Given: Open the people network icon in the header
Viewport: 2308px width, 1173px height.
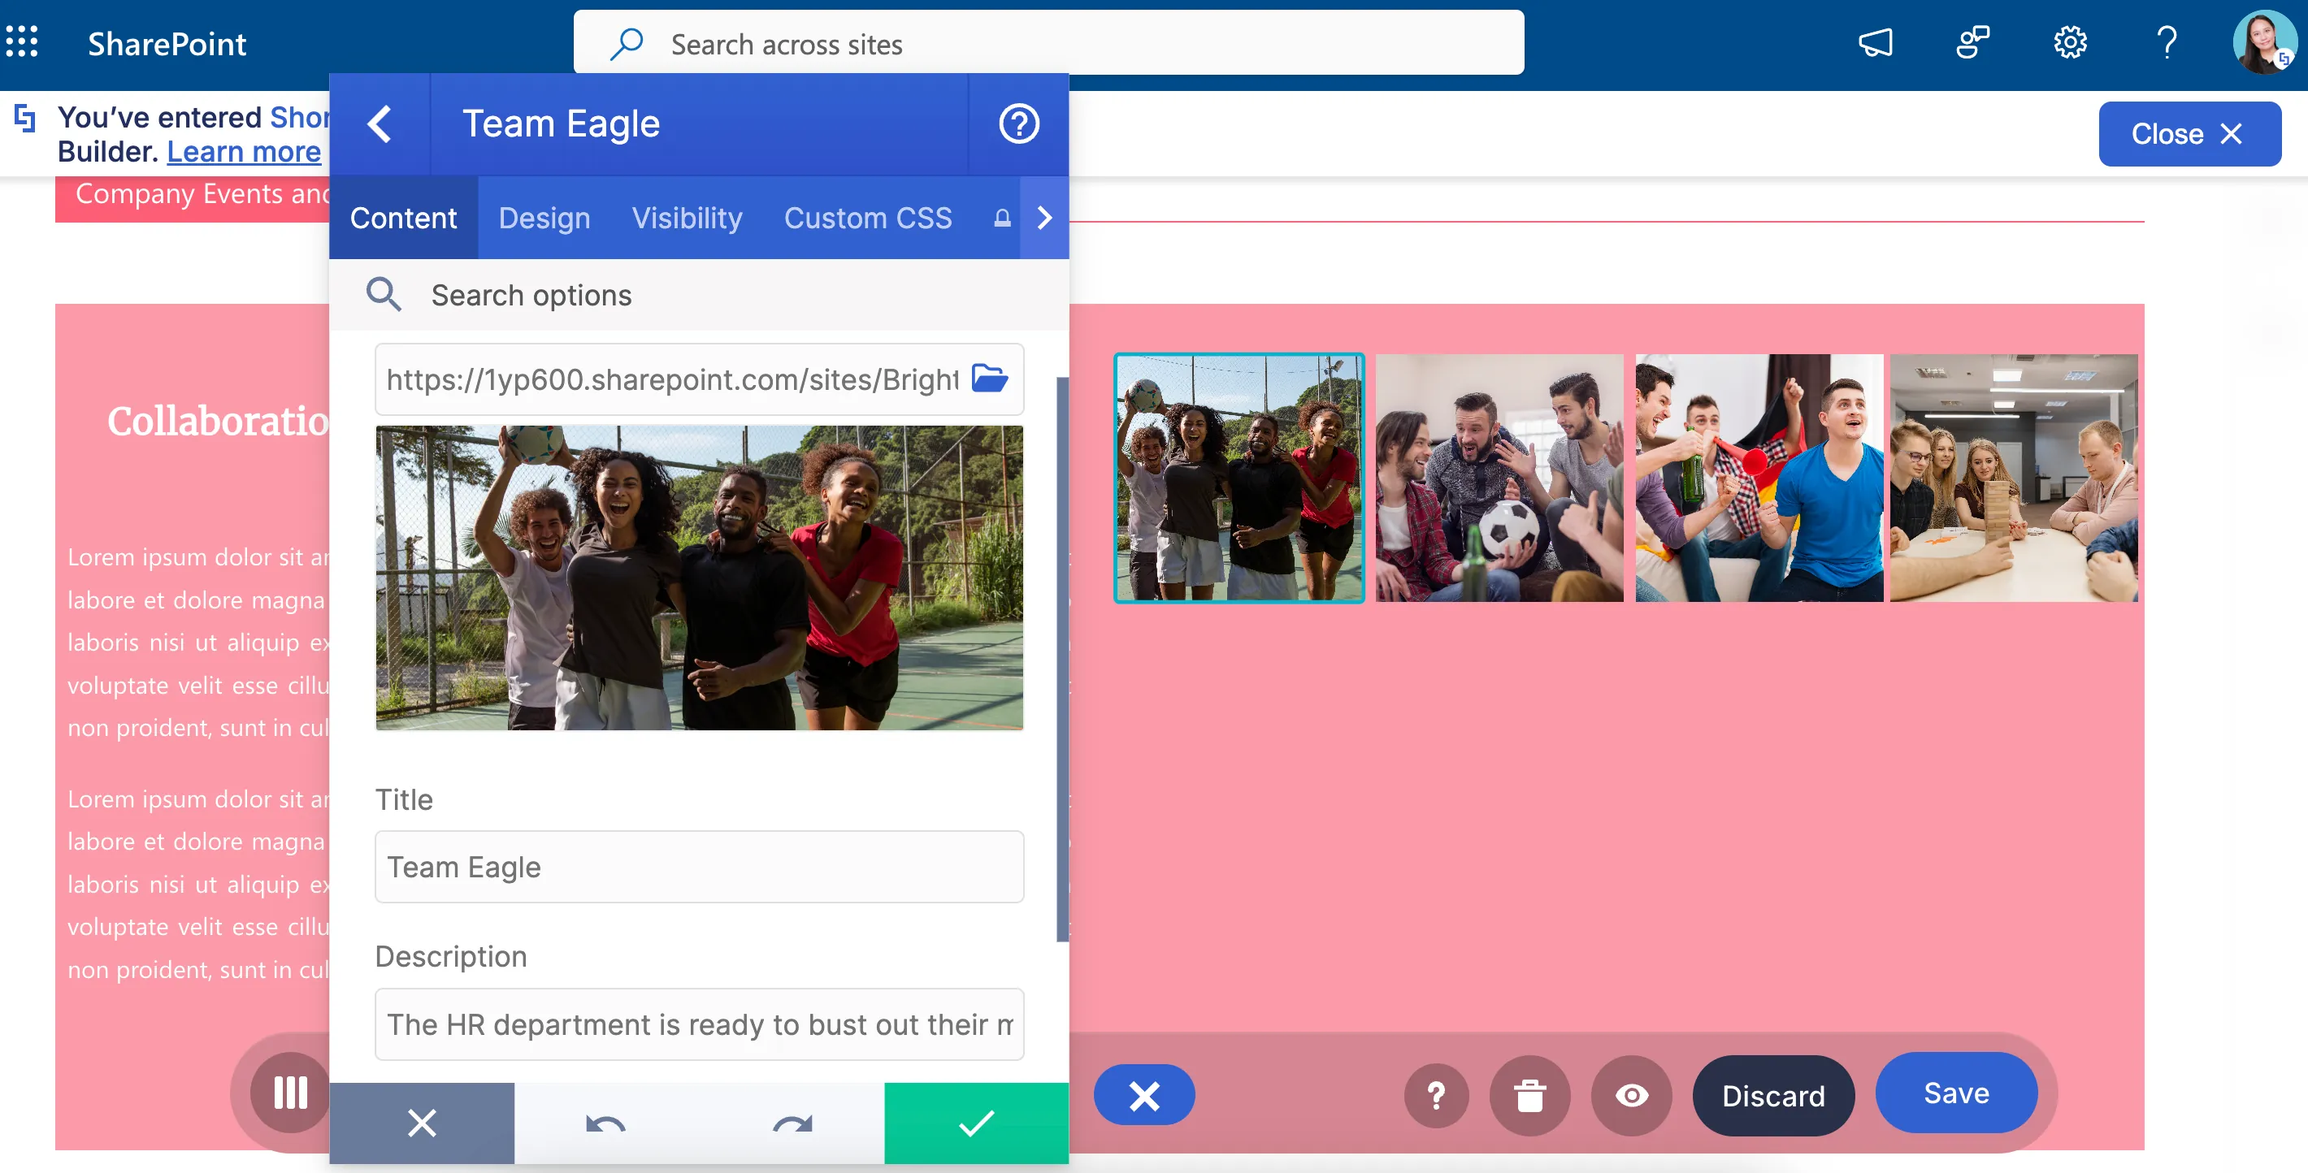Looking at the screenshot, I should [1973, 42].
